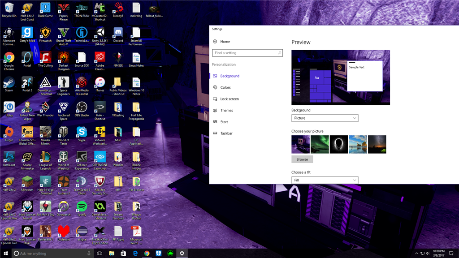
Task: Select the iTunes desktop icon
Action: tap(100, 85)
